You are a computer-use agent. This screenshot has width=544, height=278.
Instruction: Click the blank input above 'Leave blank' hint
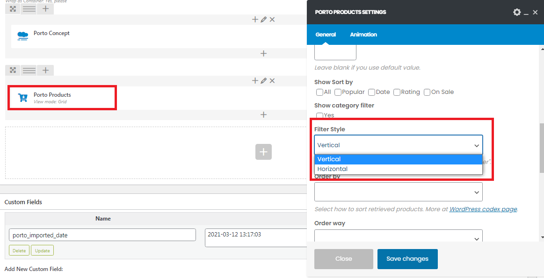tap(335, 52)
